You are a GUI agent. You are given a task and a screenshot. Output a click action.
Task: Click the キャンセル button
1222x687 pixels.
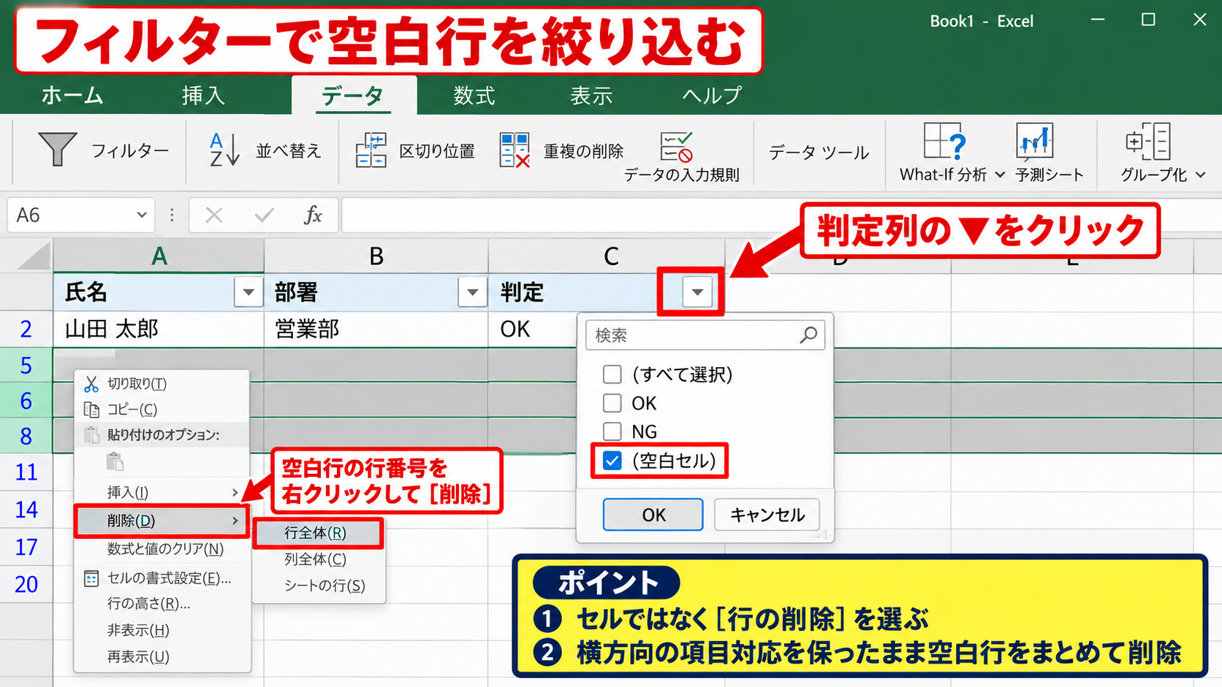(x=767, y=515)
